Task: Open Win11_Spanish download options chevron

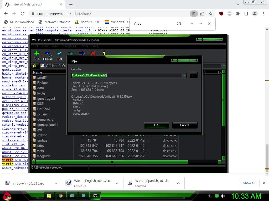Action: (x=178, y=183)
